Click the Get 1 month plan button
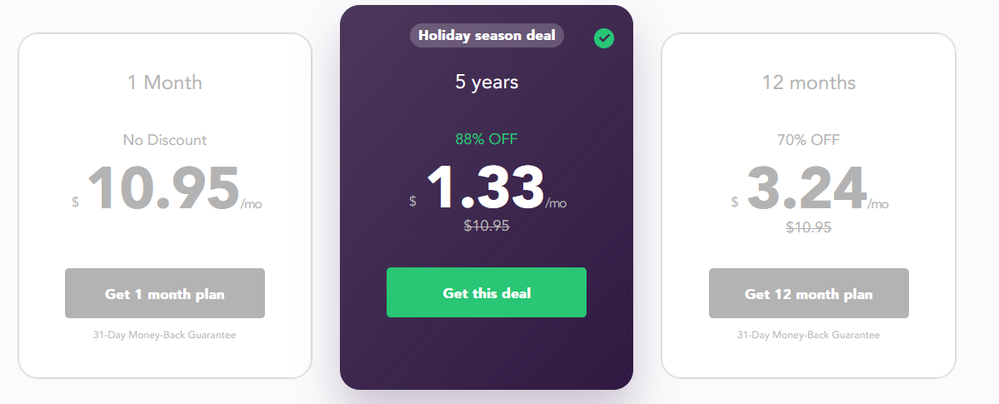The height and width of the screenshot is (404, 999). 164,293
